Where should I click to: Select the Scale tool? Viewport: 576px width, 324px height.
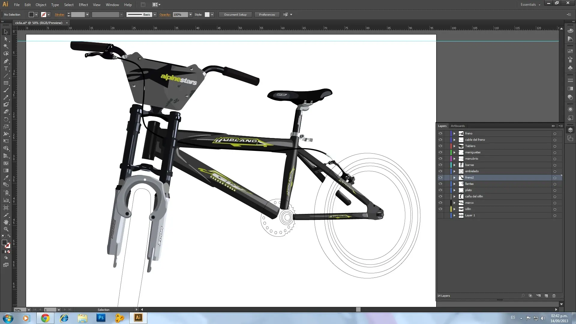[x=6, y=126]
